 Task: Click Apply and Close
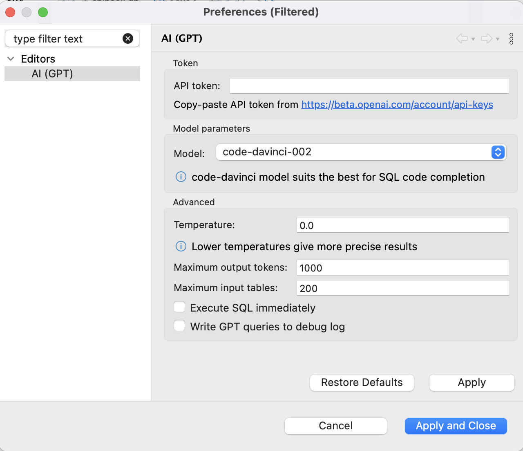pos(456,426)
